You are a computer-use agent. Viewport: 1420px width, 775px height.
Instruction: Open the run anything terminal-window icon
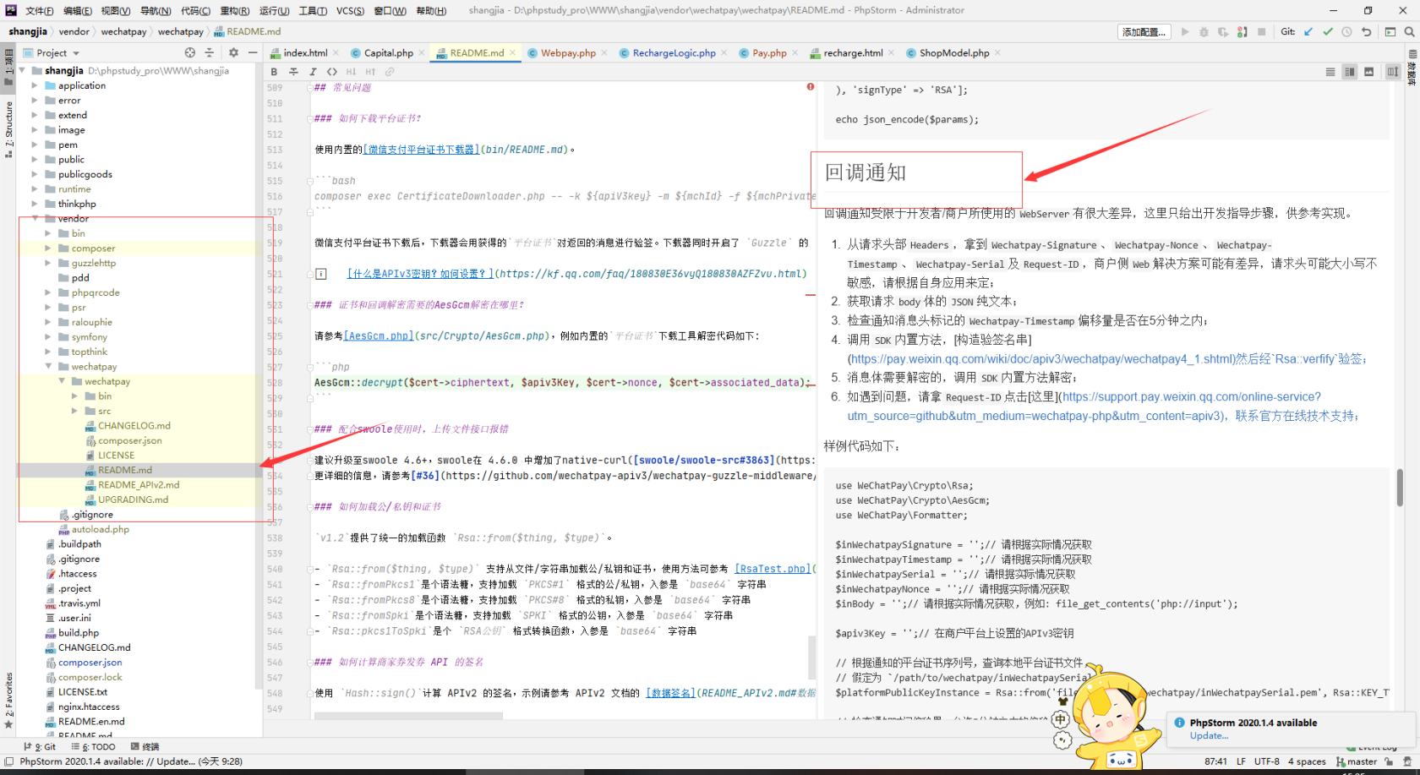(1390, 32)
